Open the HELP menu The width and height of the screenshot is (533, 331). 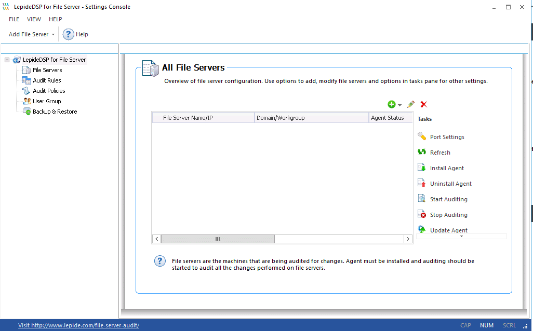[x=56, y=19]
